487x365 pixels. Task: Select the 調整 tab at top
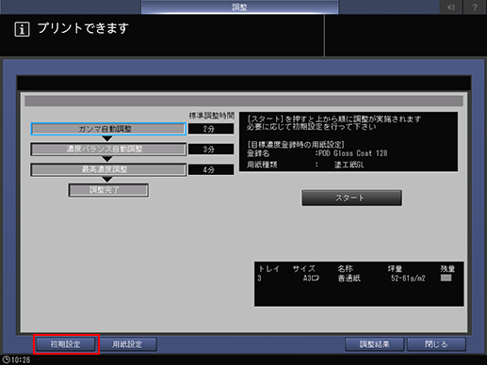(239, 7)
